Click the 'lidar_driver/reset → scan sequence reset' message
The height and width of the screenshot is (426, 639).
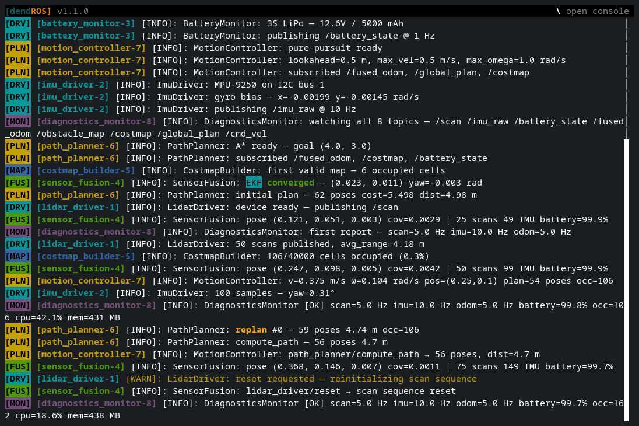point(351,391)
